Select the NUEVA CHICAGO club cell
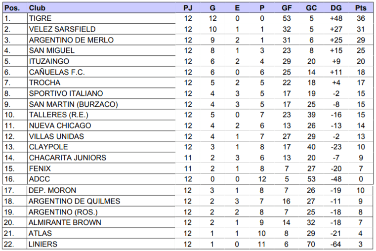This screenshot has width=376, height=251. [60, 125]
